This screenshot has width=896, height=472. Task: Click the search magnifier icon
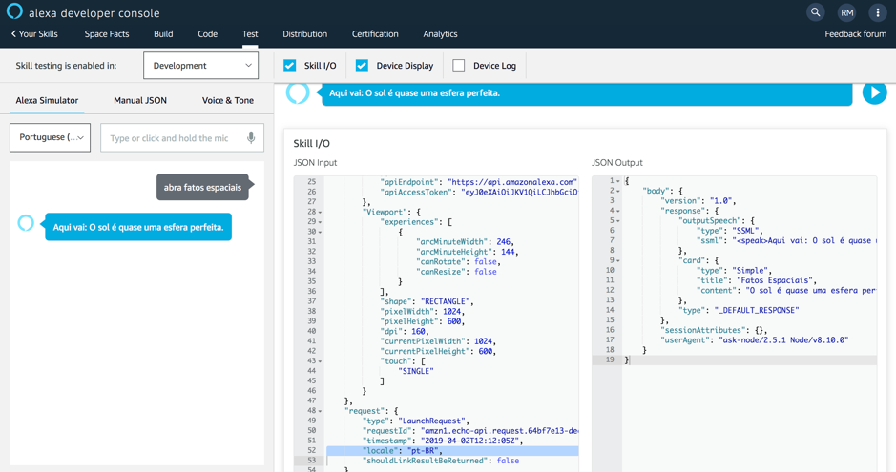[815, 12]
